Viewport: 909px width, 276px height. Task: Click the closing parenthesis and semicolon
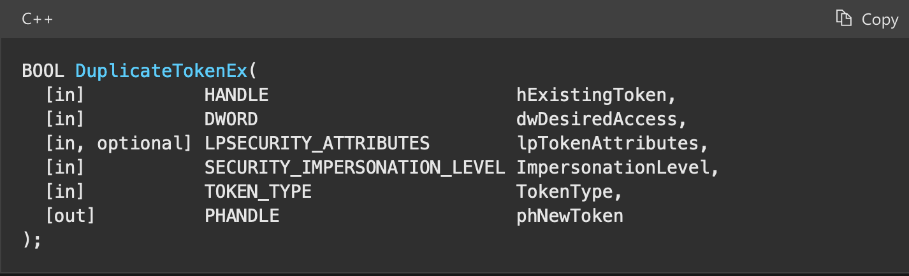click(32, 241)
